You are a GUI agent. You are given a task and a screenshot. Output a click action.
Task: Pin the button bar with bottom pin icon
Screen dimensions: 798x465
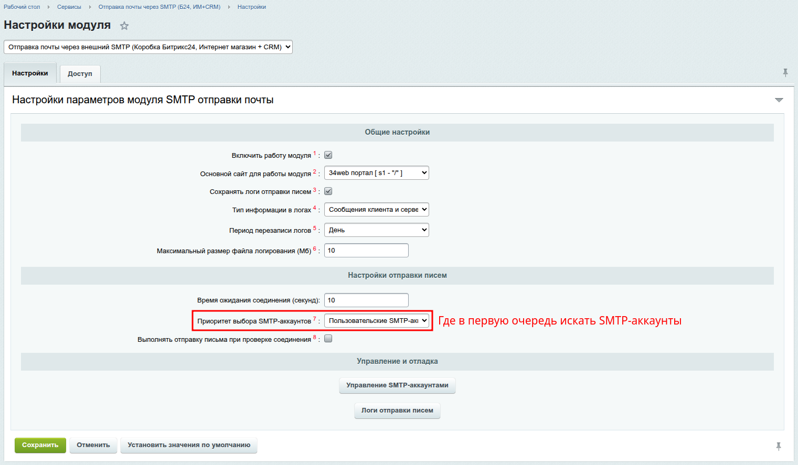779,446
